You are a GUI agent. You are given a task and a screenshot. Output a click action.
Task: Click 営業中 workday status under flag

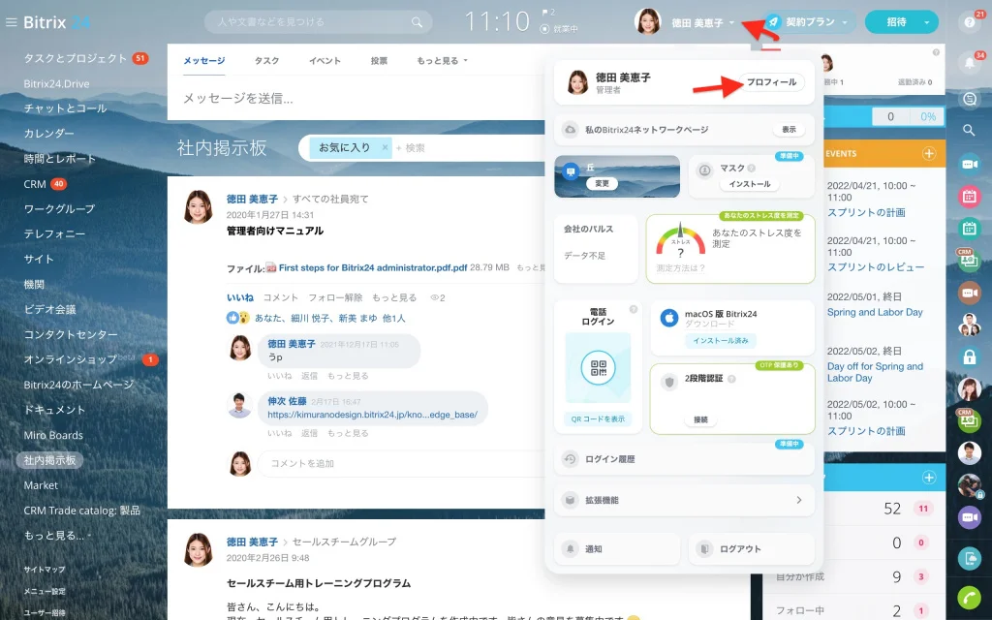tap(559, 29)
